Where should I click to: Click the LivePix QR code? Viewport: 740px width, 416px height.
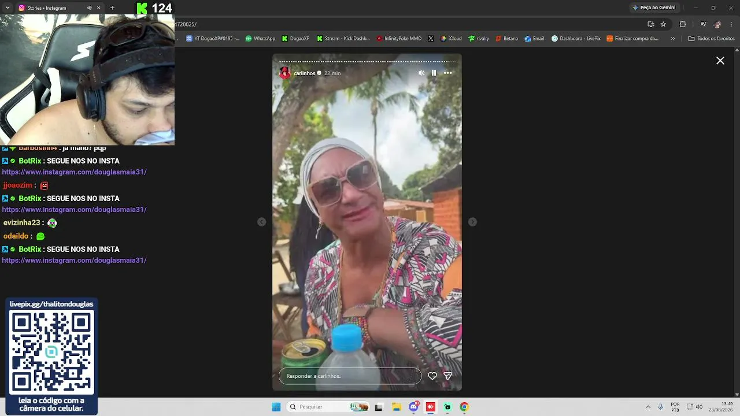(51, 352)
